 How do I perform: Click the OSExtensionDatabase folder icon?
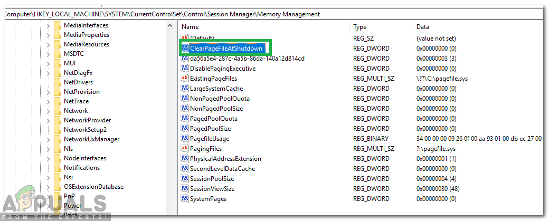tap(58, 187)
